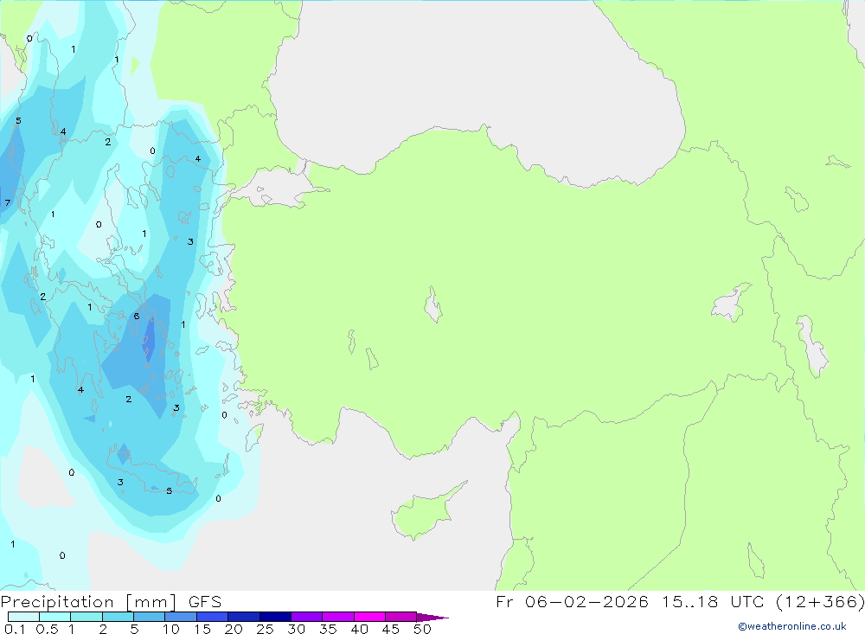Click the '40' legend scale label
The width and height of the screenshot is (865, 634).
click(x=360, y=629)
